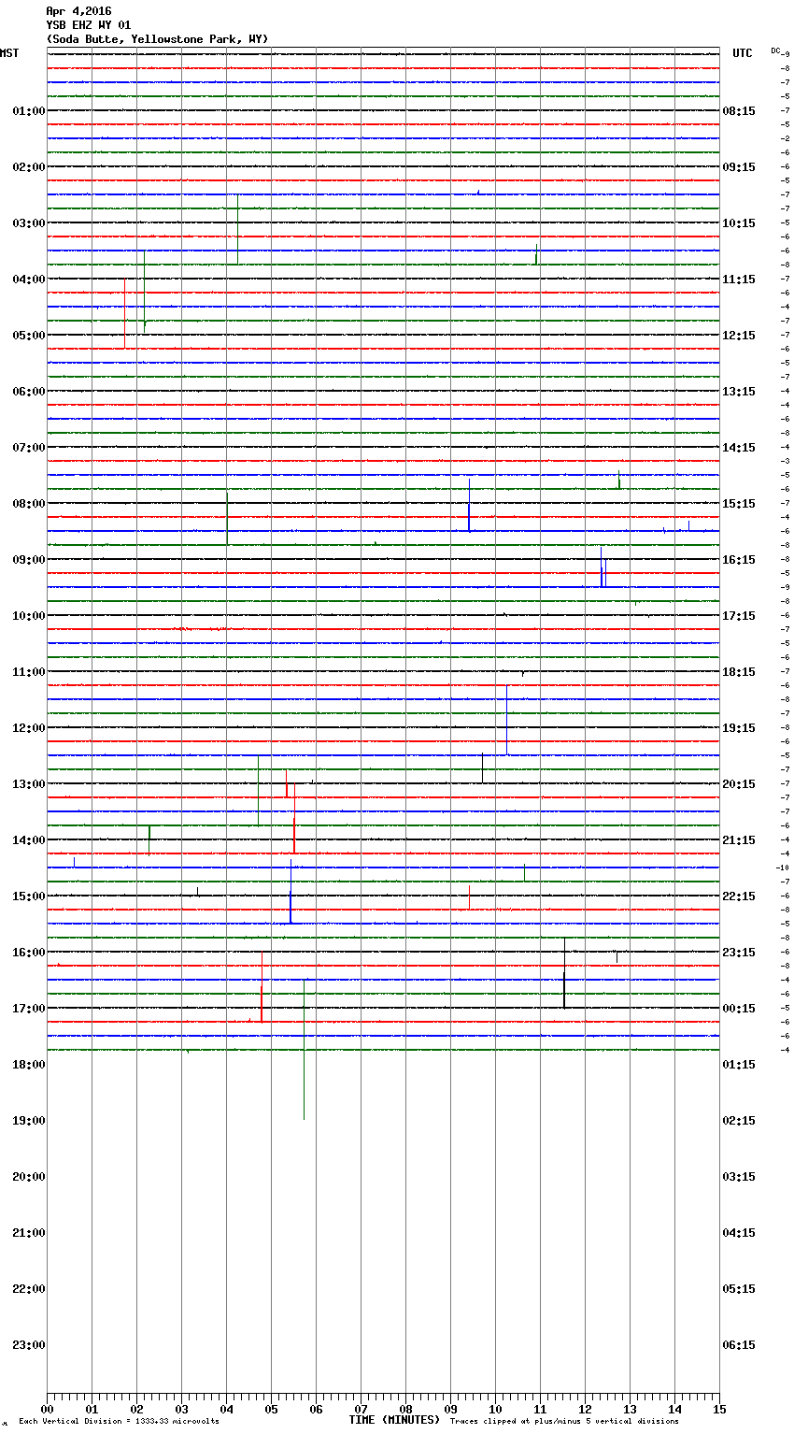Click the 'Traces clipped at plus/minus' footer note
The height and width of the screenshot is (1434, 794).
[x=564, y=1422]
